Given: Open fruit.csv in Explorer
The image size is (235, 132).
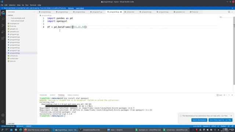Looking at the screenshot, I should 13,26.
